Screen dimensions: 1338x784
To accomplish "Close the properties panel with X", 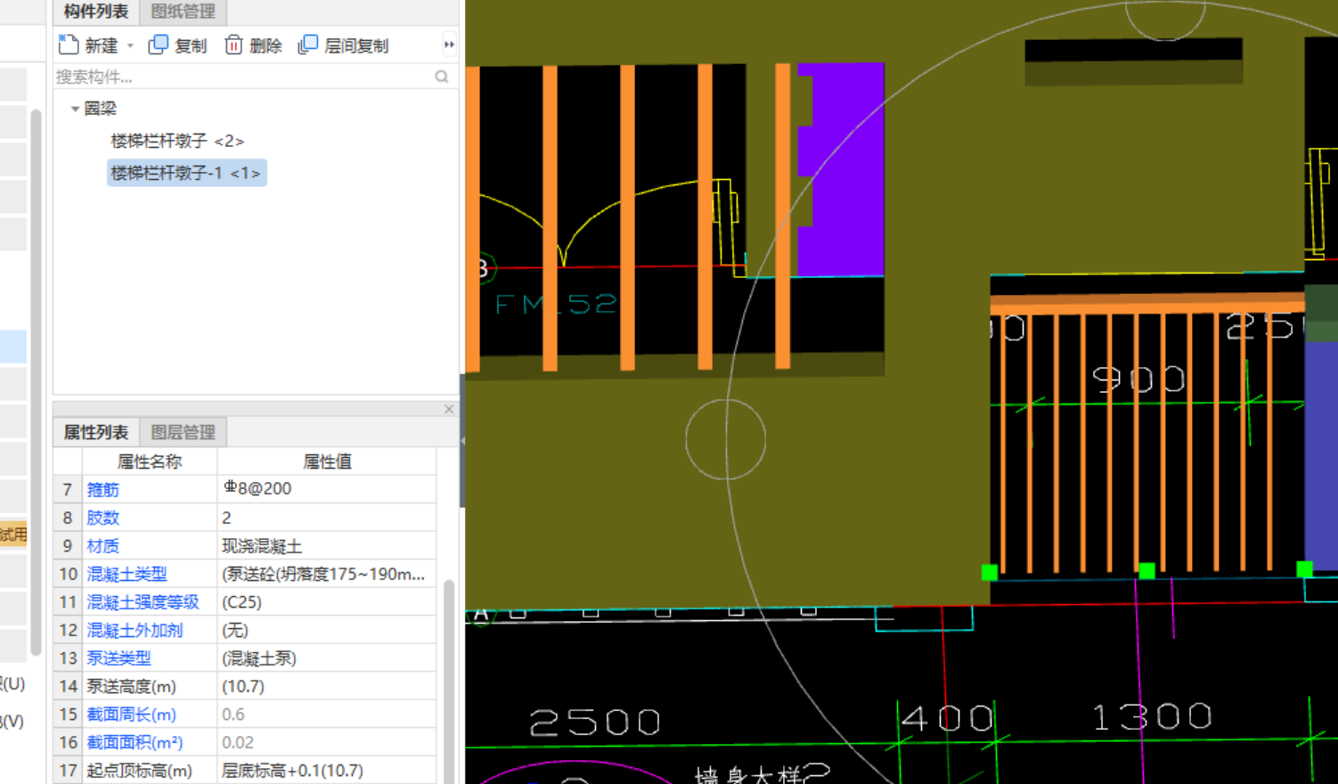I will [449, 409].
